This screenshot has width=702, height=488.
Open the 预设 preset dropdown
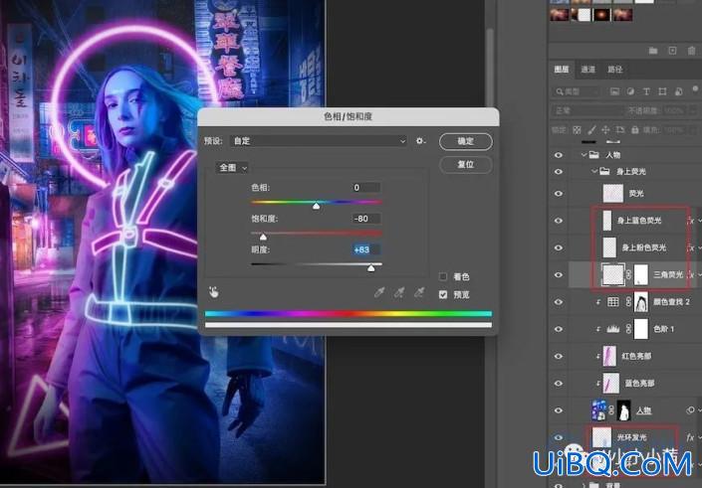coord(319,141)
